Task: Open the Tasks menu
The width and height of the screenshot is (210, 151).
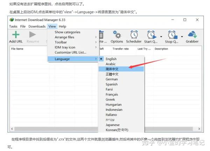Action: [13, 26]
